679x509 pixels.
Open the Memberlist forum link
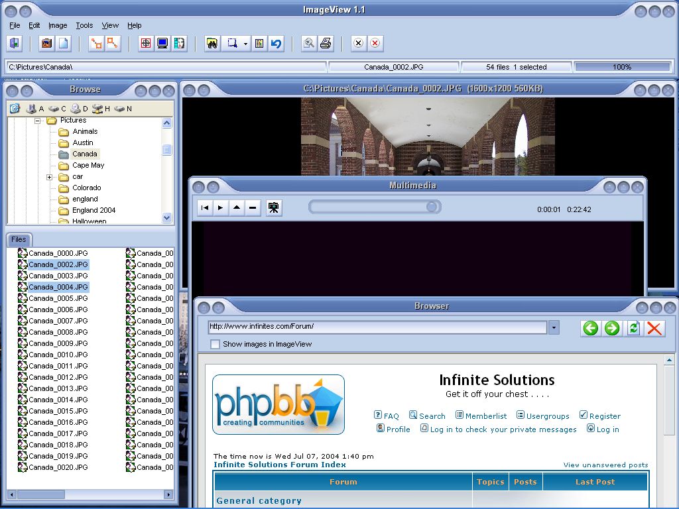[x=481, y=416]
